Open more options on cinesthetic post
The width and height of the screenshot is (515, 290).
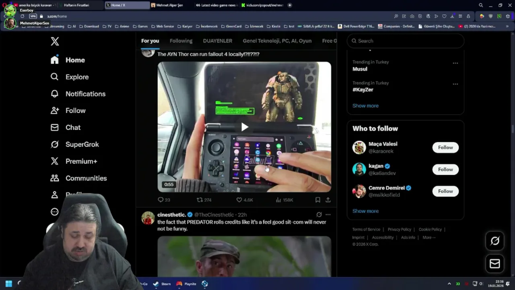click(328, 215)
